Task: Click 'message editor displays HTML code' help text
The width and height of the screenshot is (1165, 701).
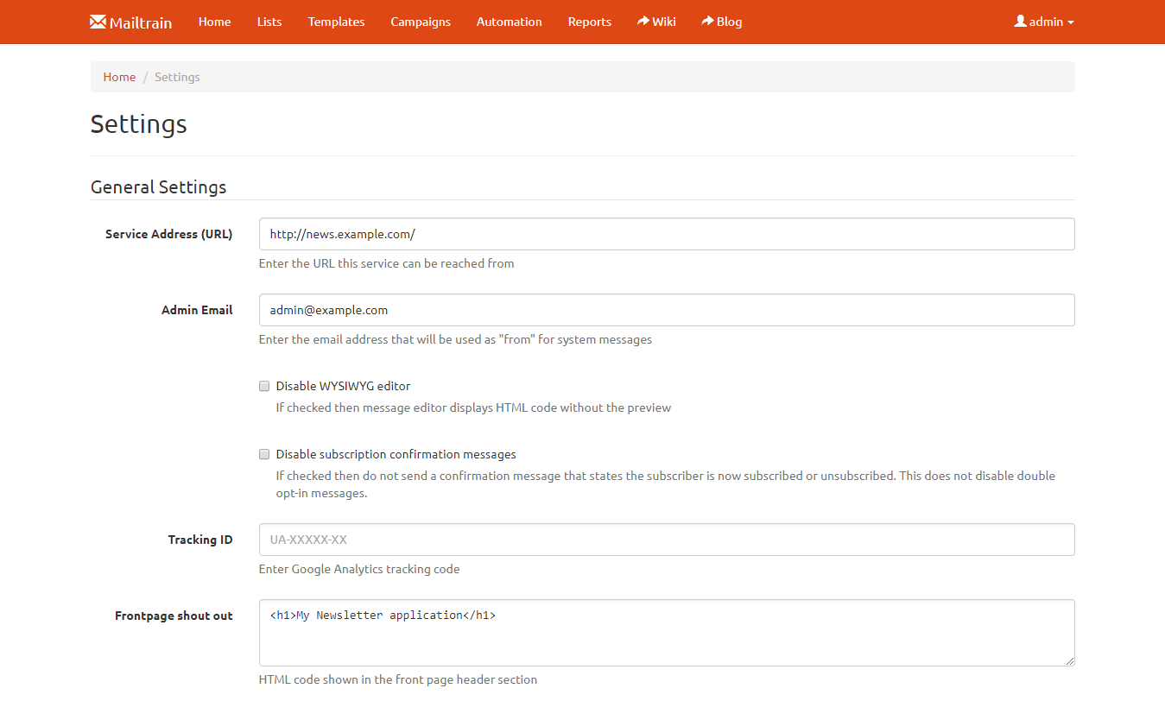Action: point(473,407)
